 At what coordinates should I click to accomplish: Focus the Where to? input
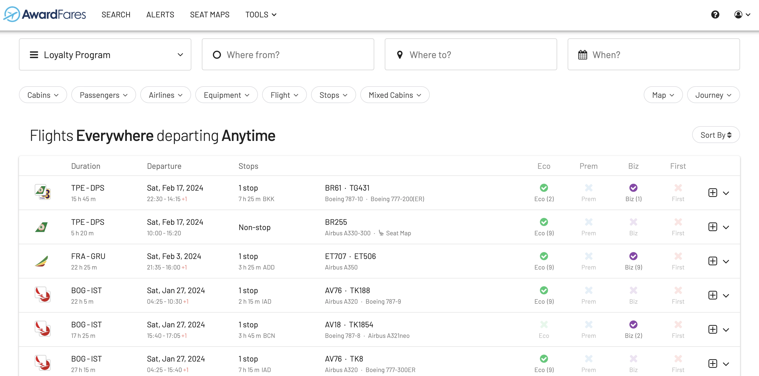tap(471, 54)
